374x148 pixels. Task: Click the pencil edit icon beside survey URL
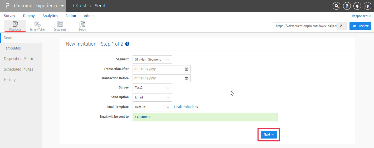click(x=342, y=26)
